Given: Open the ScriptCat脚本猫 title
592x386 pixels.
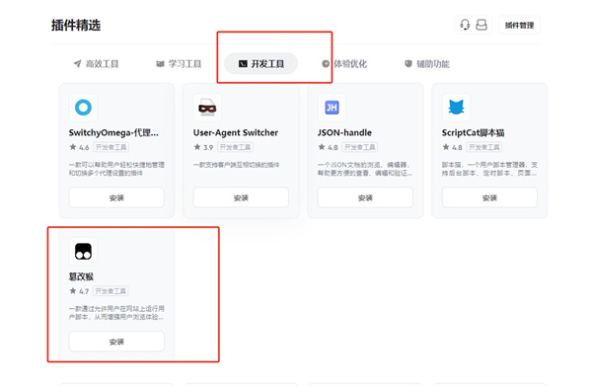Looking at the screenshot, I should click(x=473, y=133).
